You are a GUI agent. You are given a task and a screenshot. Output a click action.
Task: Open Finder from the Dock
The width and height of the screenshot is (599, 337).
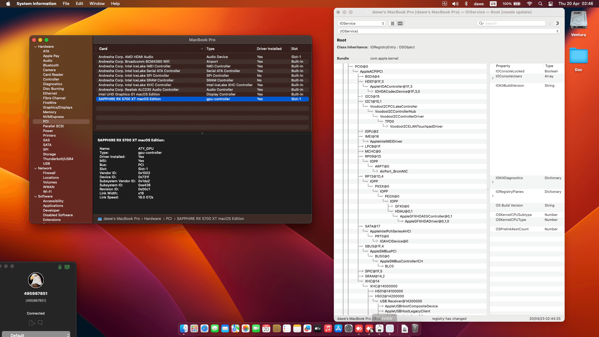click(x=184, y=329)
